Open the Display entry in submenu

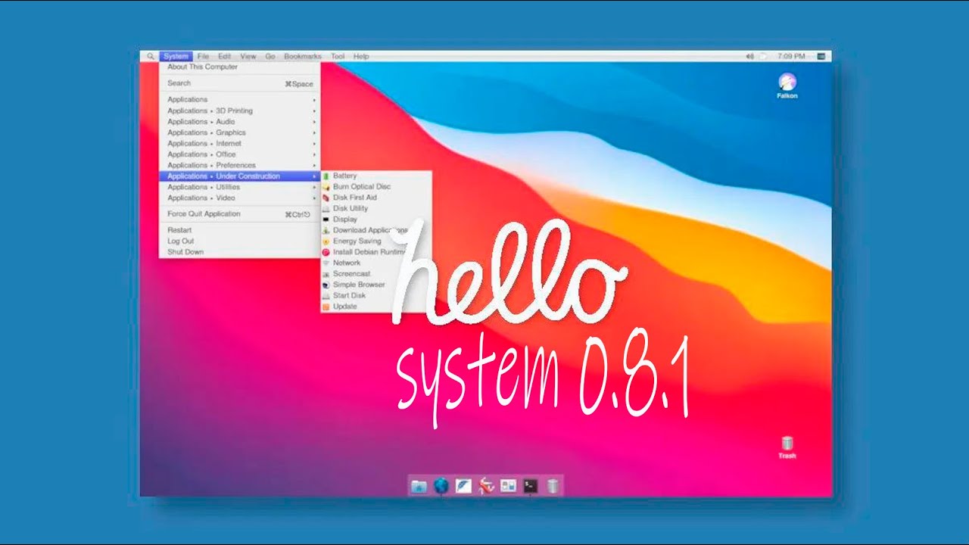(x=376, y=220)
